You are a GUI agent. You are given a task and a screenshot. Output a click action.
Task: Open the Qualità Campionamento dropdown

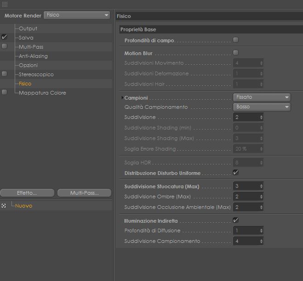pyautogui.click(x=262, y=107)
